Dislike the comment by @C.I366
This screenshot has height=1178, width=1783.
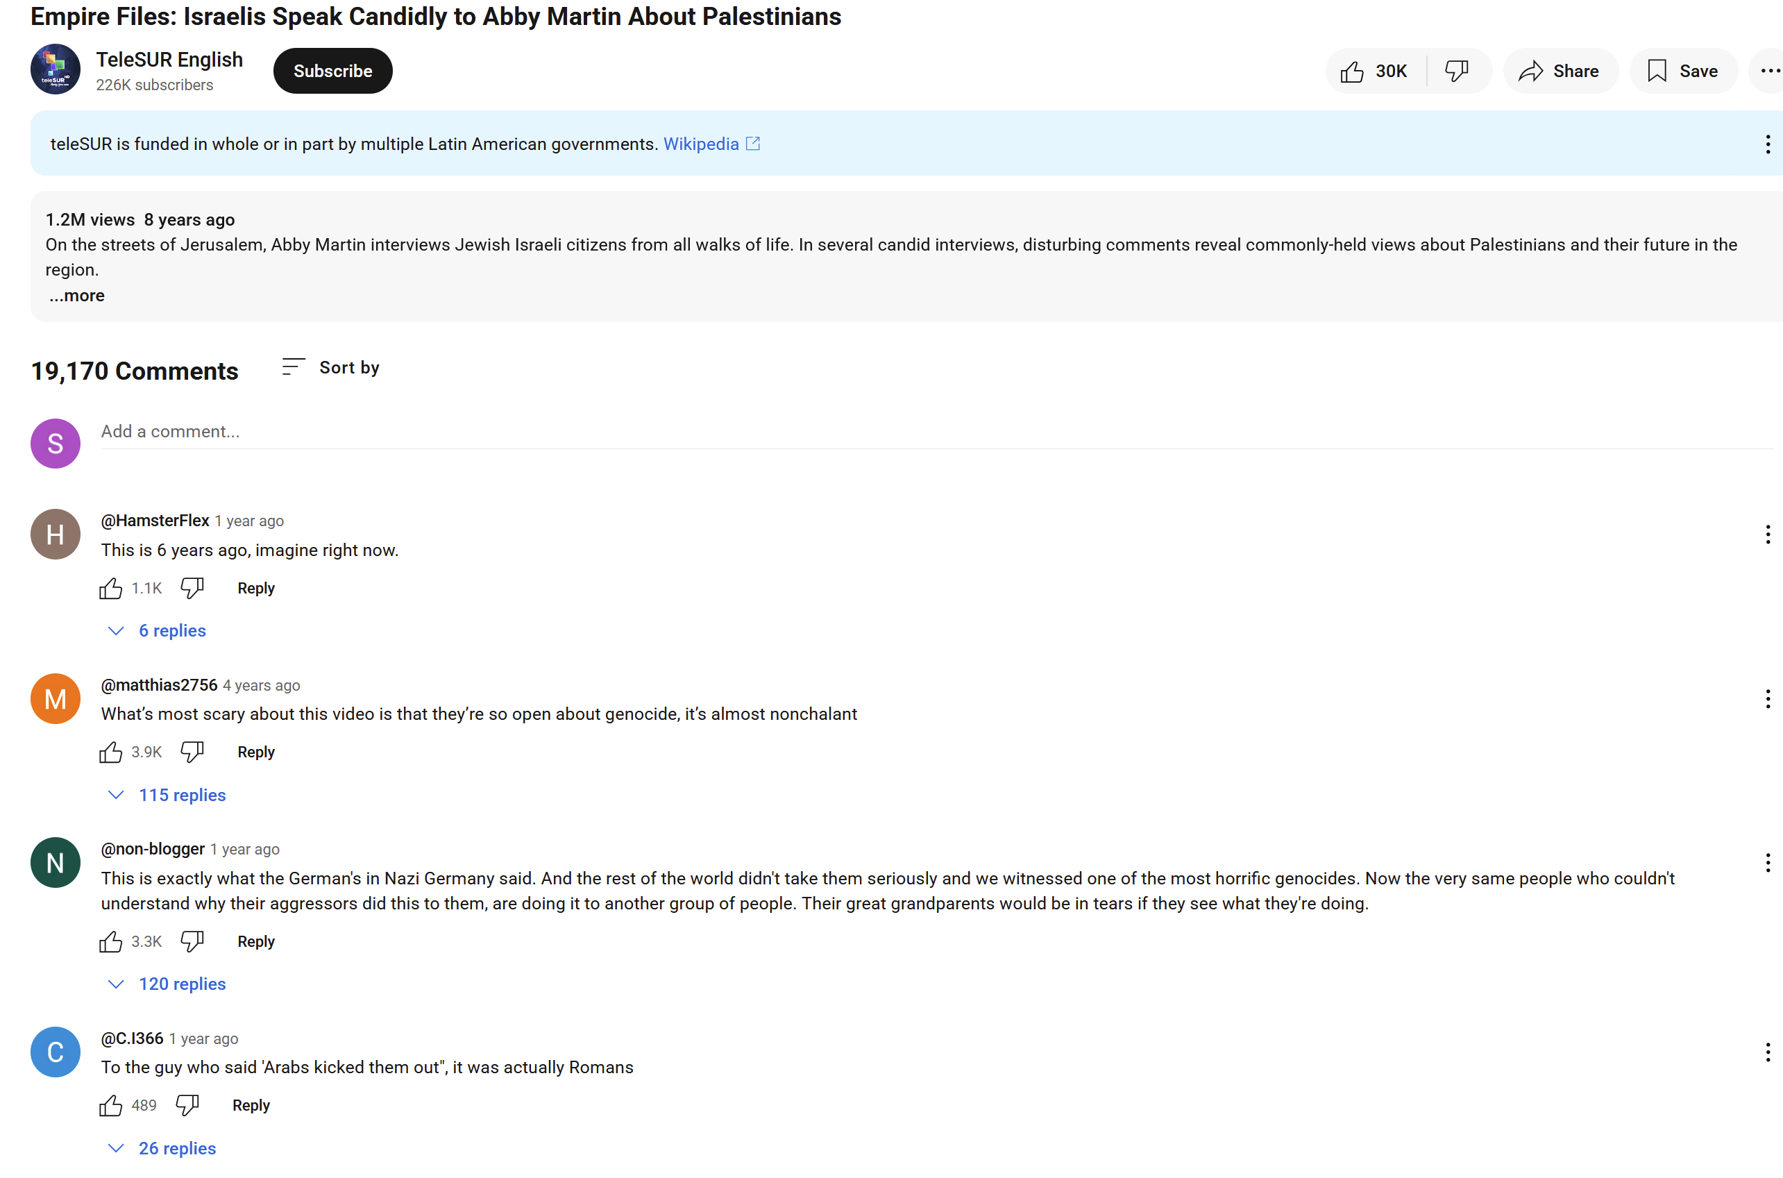(x=187, y=1105)
